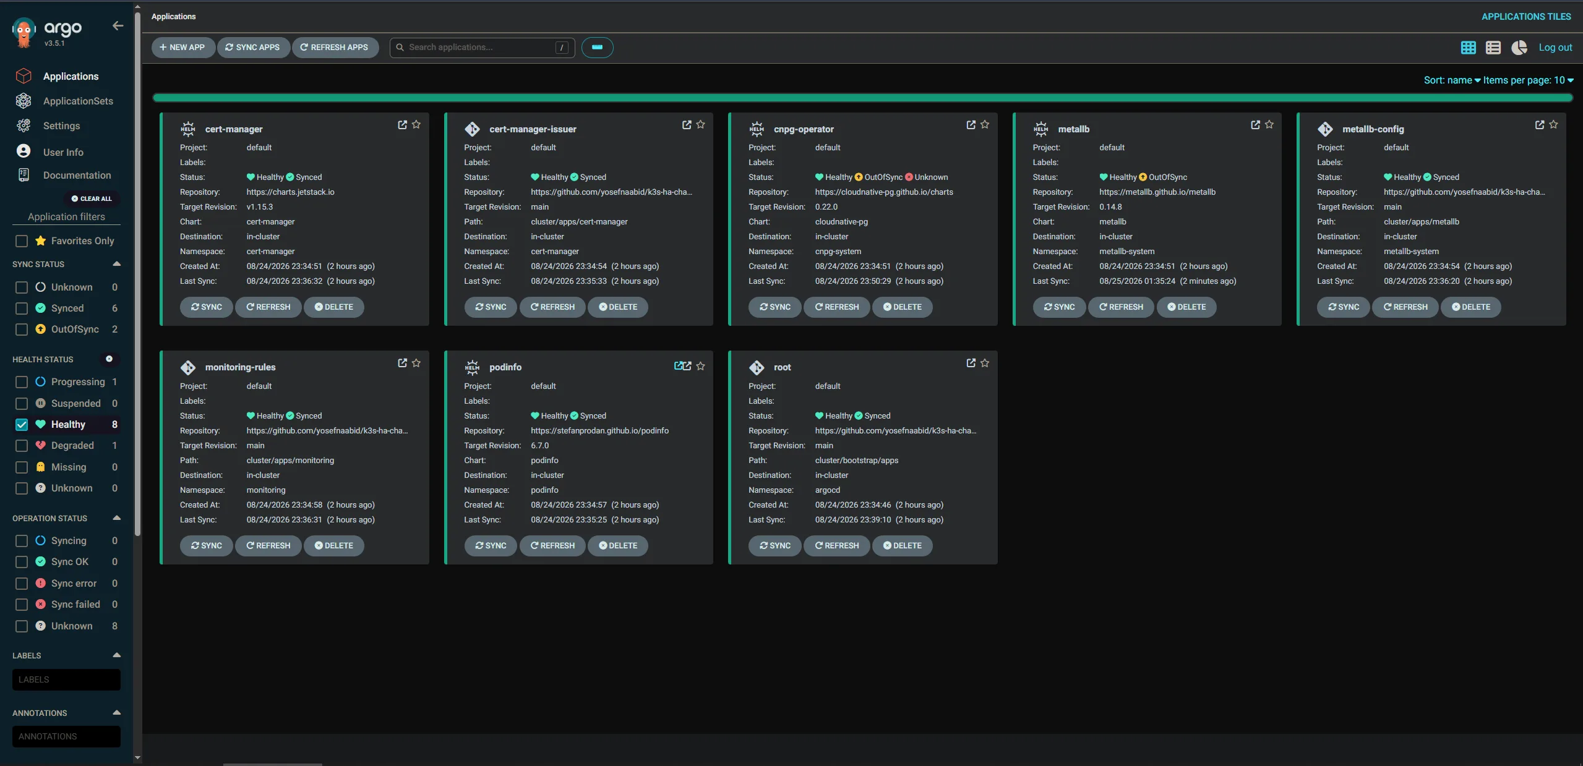Collapse the SYNC STATUS section
1583x766 pixels.
coord(116,264)
